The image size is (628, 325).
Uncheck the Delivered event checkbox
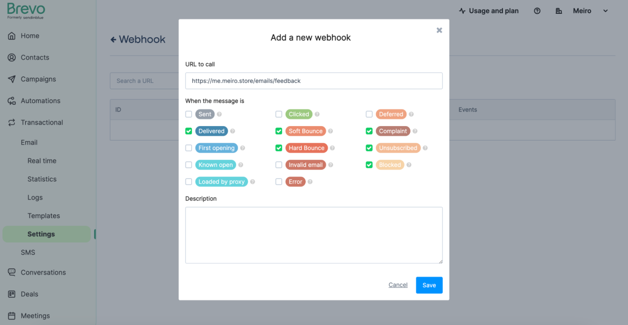coord(189,131)
